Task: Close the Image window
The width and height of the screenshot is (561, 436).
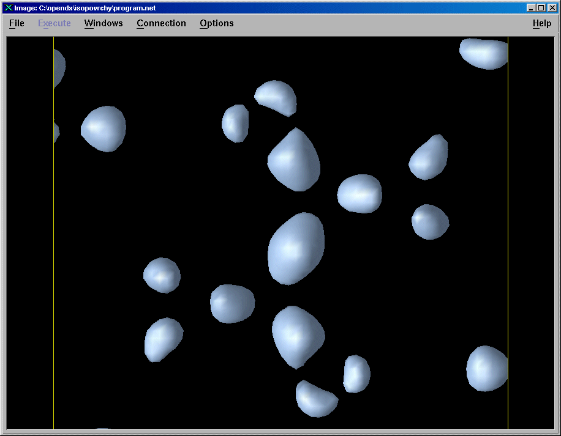Action: point(551,8)
